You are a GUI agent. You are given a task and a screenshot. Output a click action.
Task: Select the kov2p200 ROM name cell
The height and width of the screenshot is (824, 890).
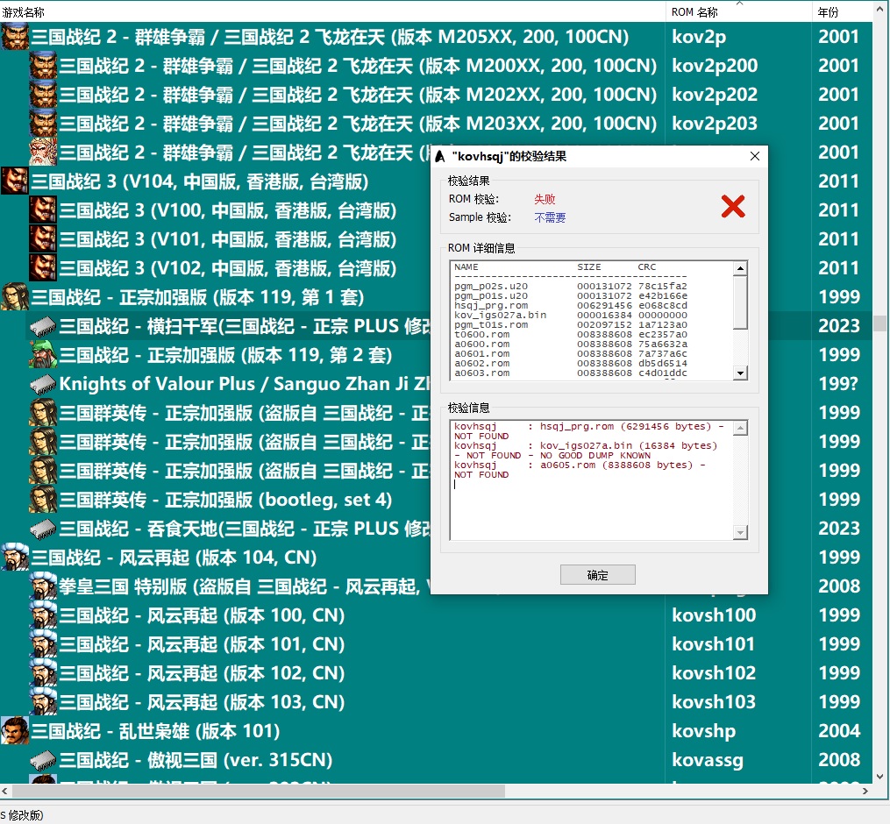coord(715,66)
